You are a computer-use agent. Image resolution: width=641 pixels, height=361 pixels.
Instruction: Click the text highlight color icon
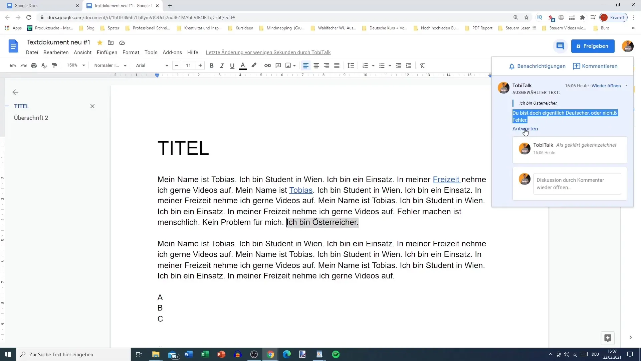pyautogui.click(x=254, y=65)
